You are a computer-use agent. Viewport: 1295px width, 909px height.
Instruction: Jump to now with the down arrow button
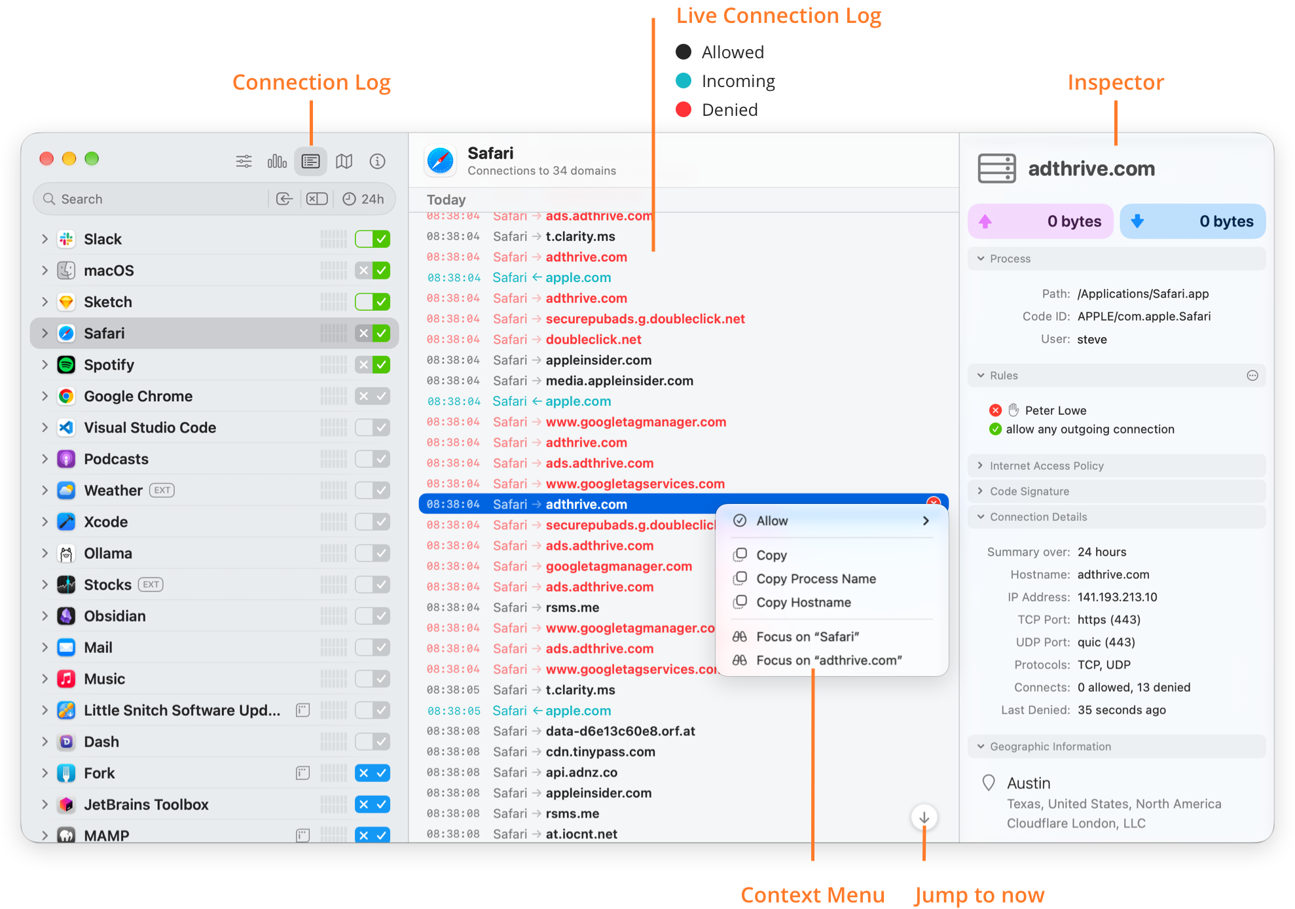924,817
